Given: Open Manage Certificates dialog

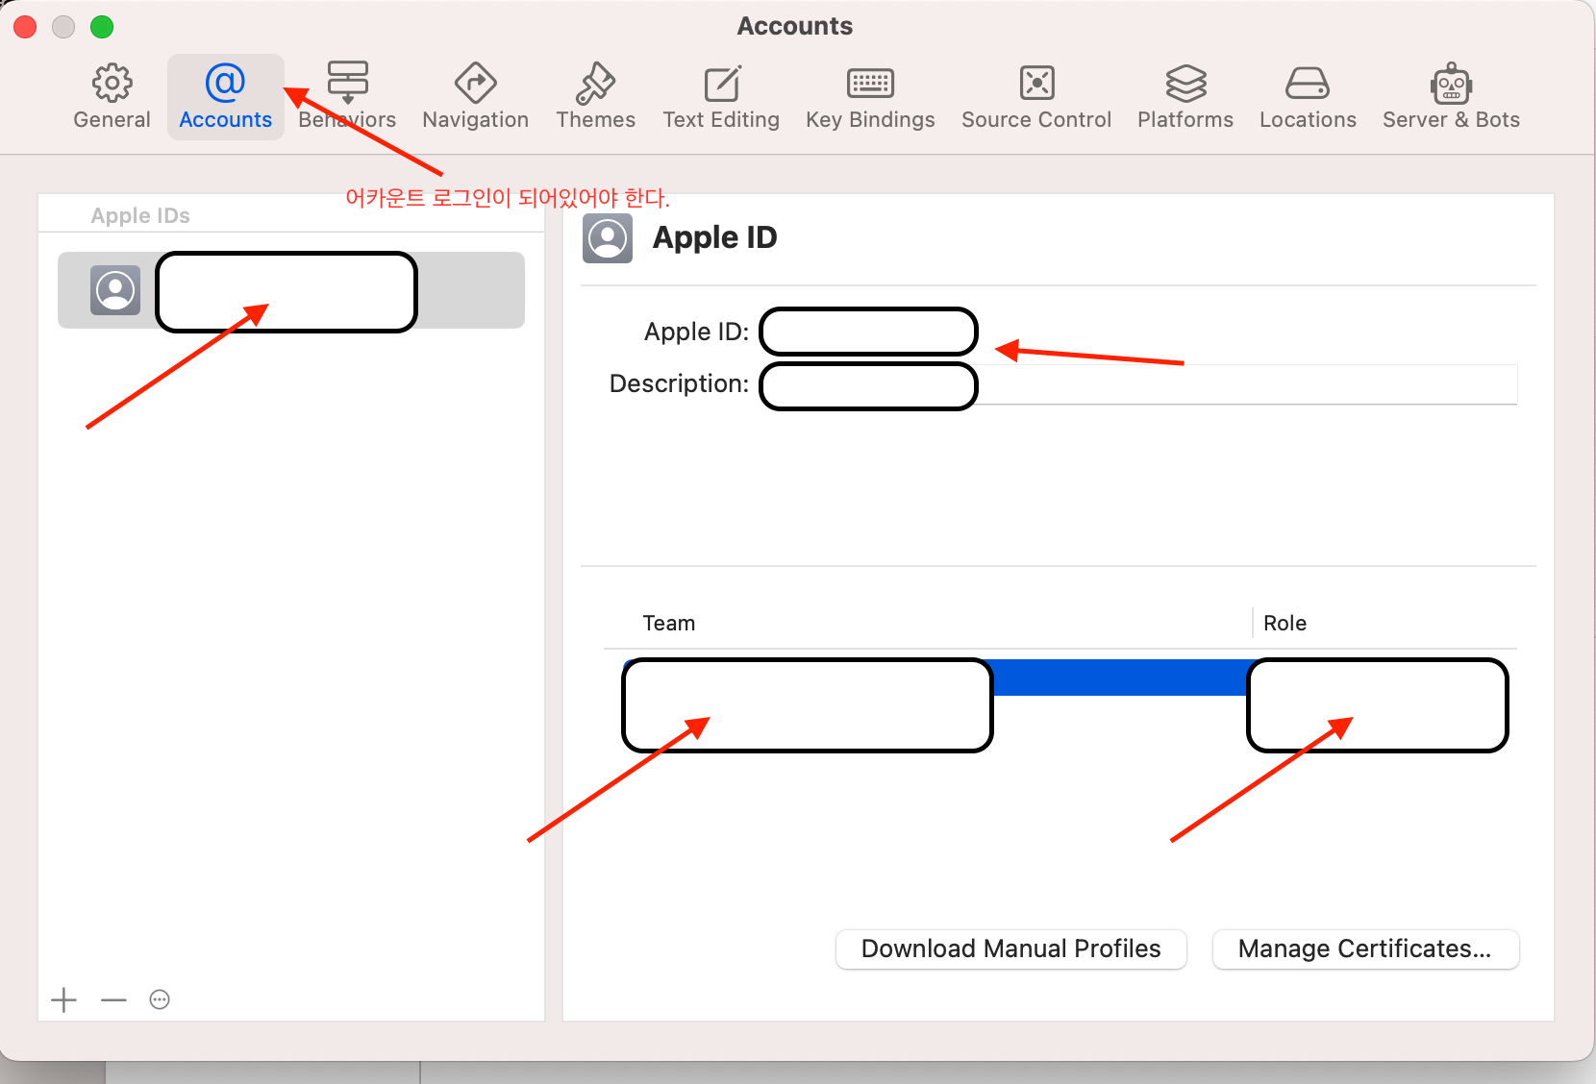Looking at the screenshot, I should pyautogui.click(x=1365, y=949).
